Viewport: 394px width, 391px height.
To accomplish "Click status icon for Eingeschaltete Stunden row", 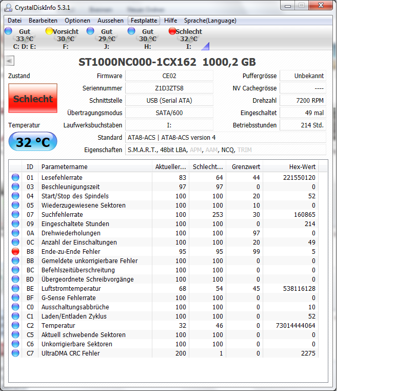I will (x=15, y=224).
